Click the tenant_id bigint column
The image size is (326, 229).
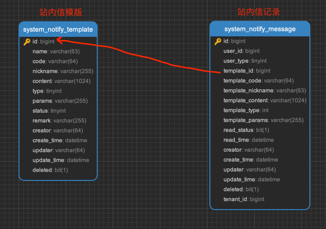pyautogui.click(x=243, y=199)
